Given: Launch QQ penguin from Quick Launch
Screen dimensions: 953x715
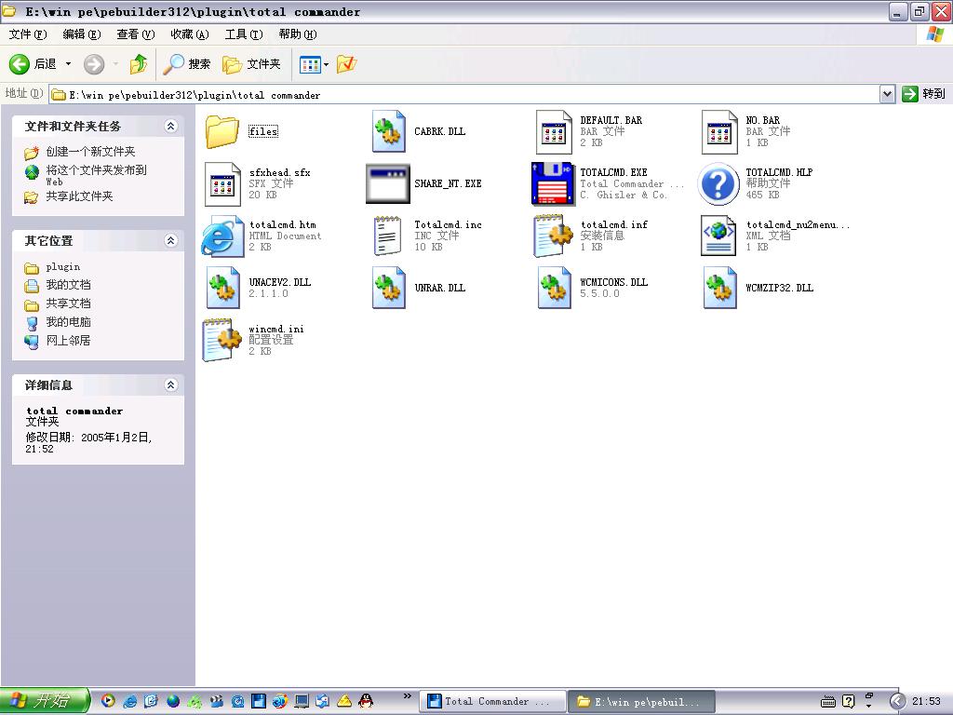Looking at the screenshot, I should click(x=366, y=701).
